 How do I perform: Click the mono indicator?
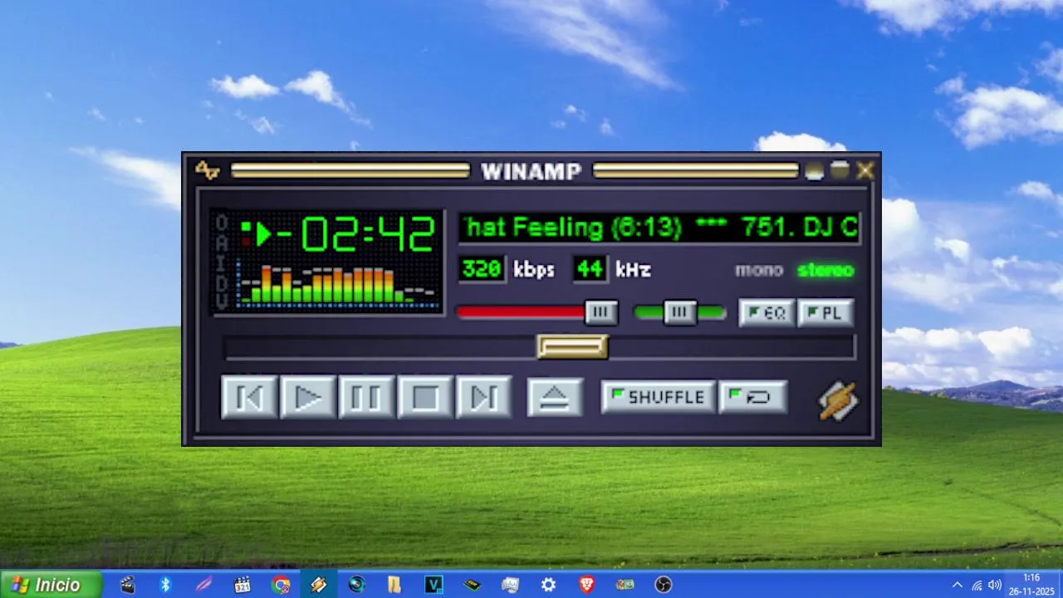759,270
